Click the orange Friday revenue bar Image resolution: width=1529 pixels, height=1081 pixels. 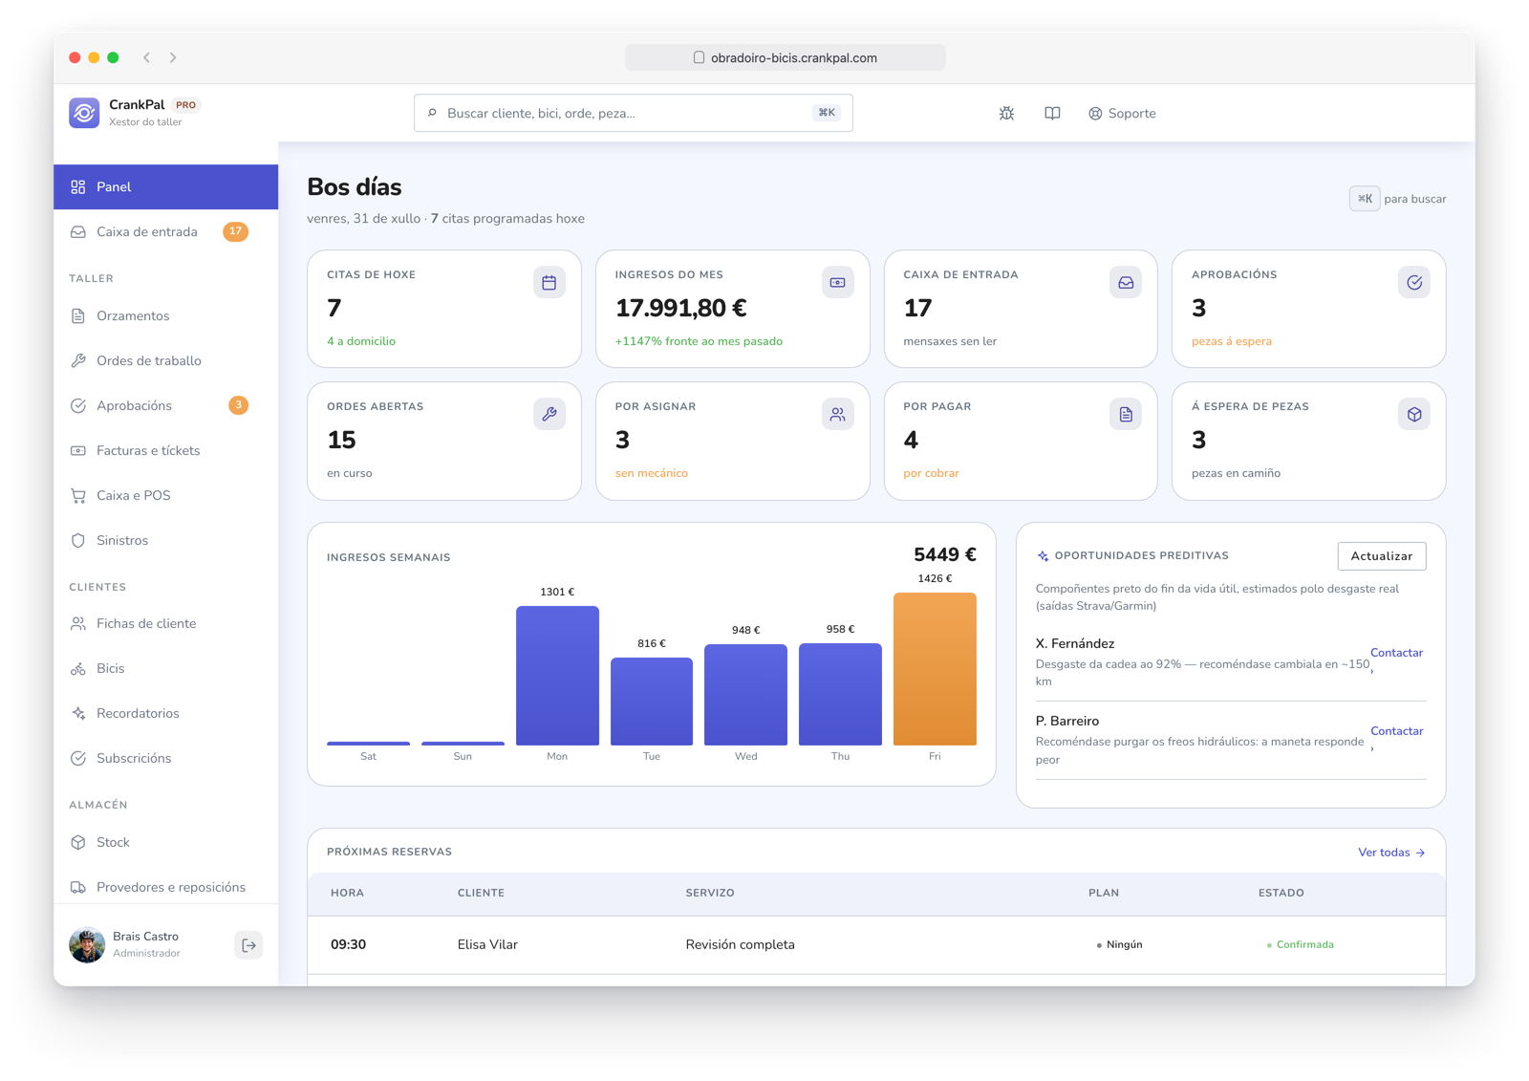point(935,669)
